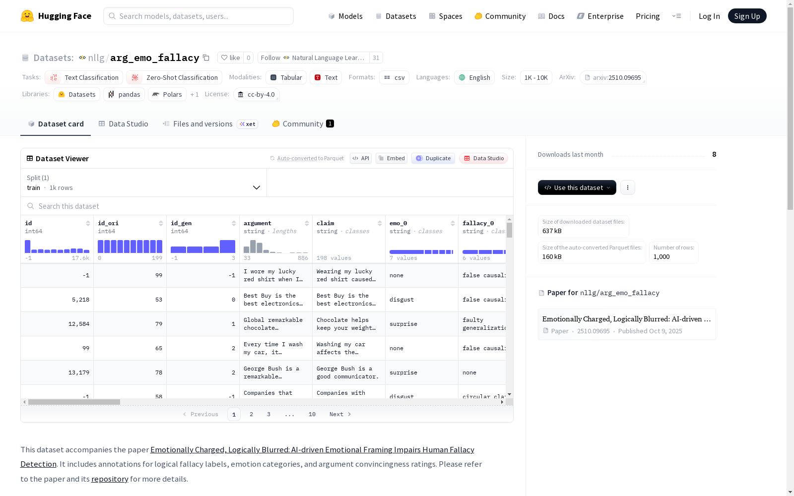794x496 pixels.
Task: Open the nllg organization link
Action: click(x=96, y=58)
